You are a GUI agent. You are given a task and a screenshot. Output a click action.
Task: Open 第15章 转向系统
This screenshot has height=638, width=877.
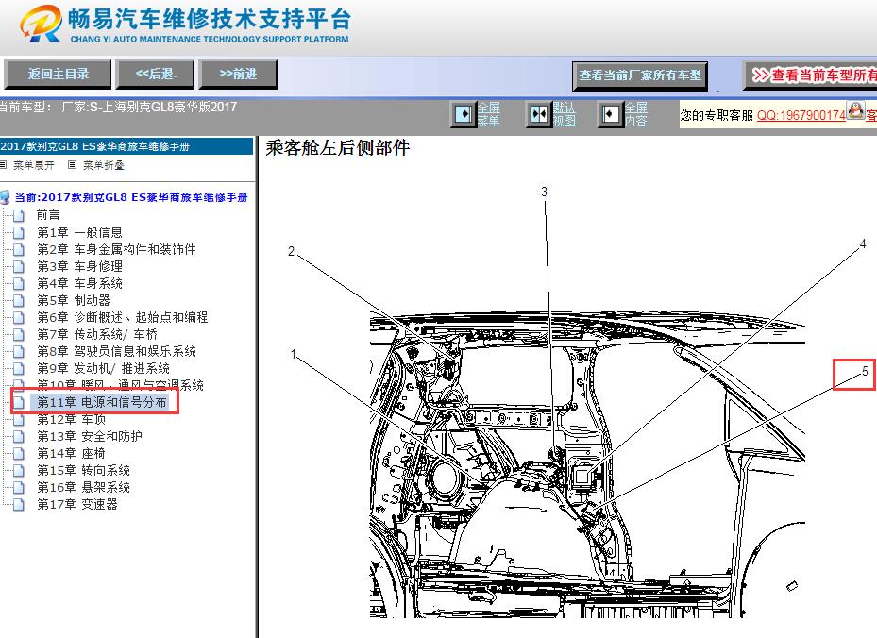coord(83,470)
